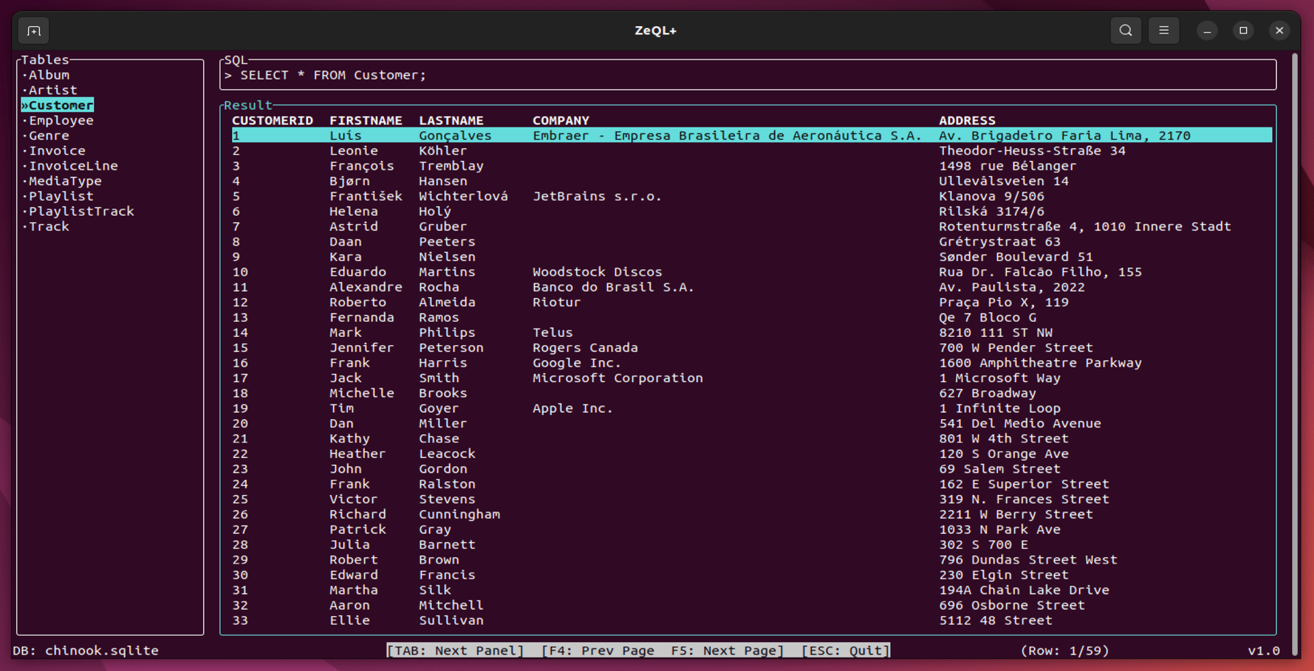Click the SQL query input line

point(748,75)
